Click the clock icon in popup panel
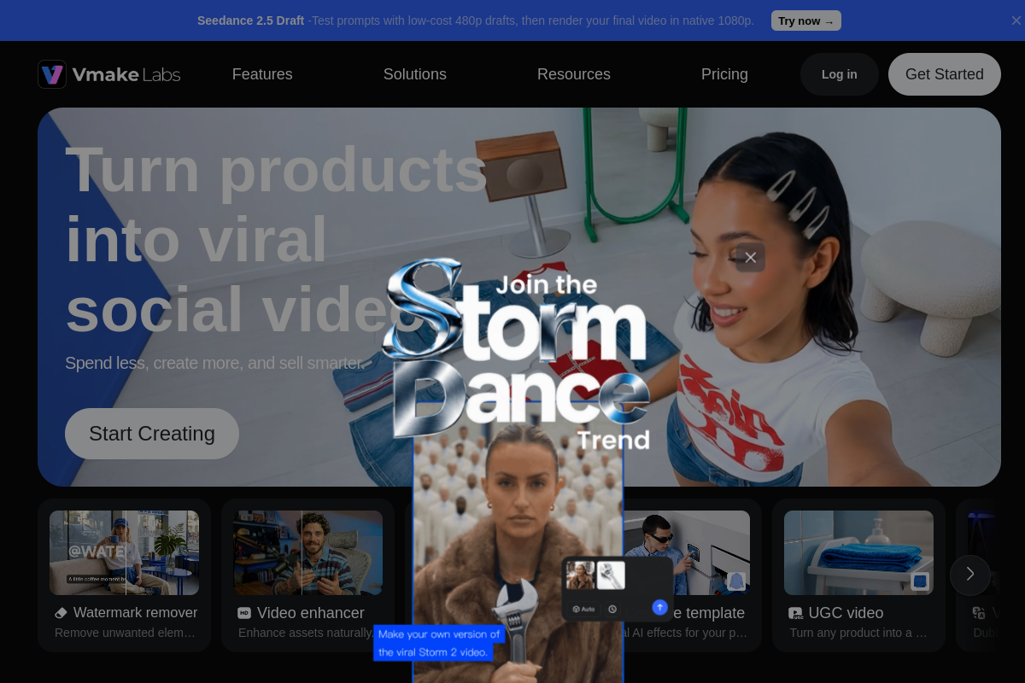1025x683 pixels. point(612,609)
